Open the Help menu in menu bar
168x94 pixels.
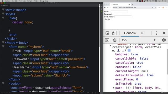47,1
